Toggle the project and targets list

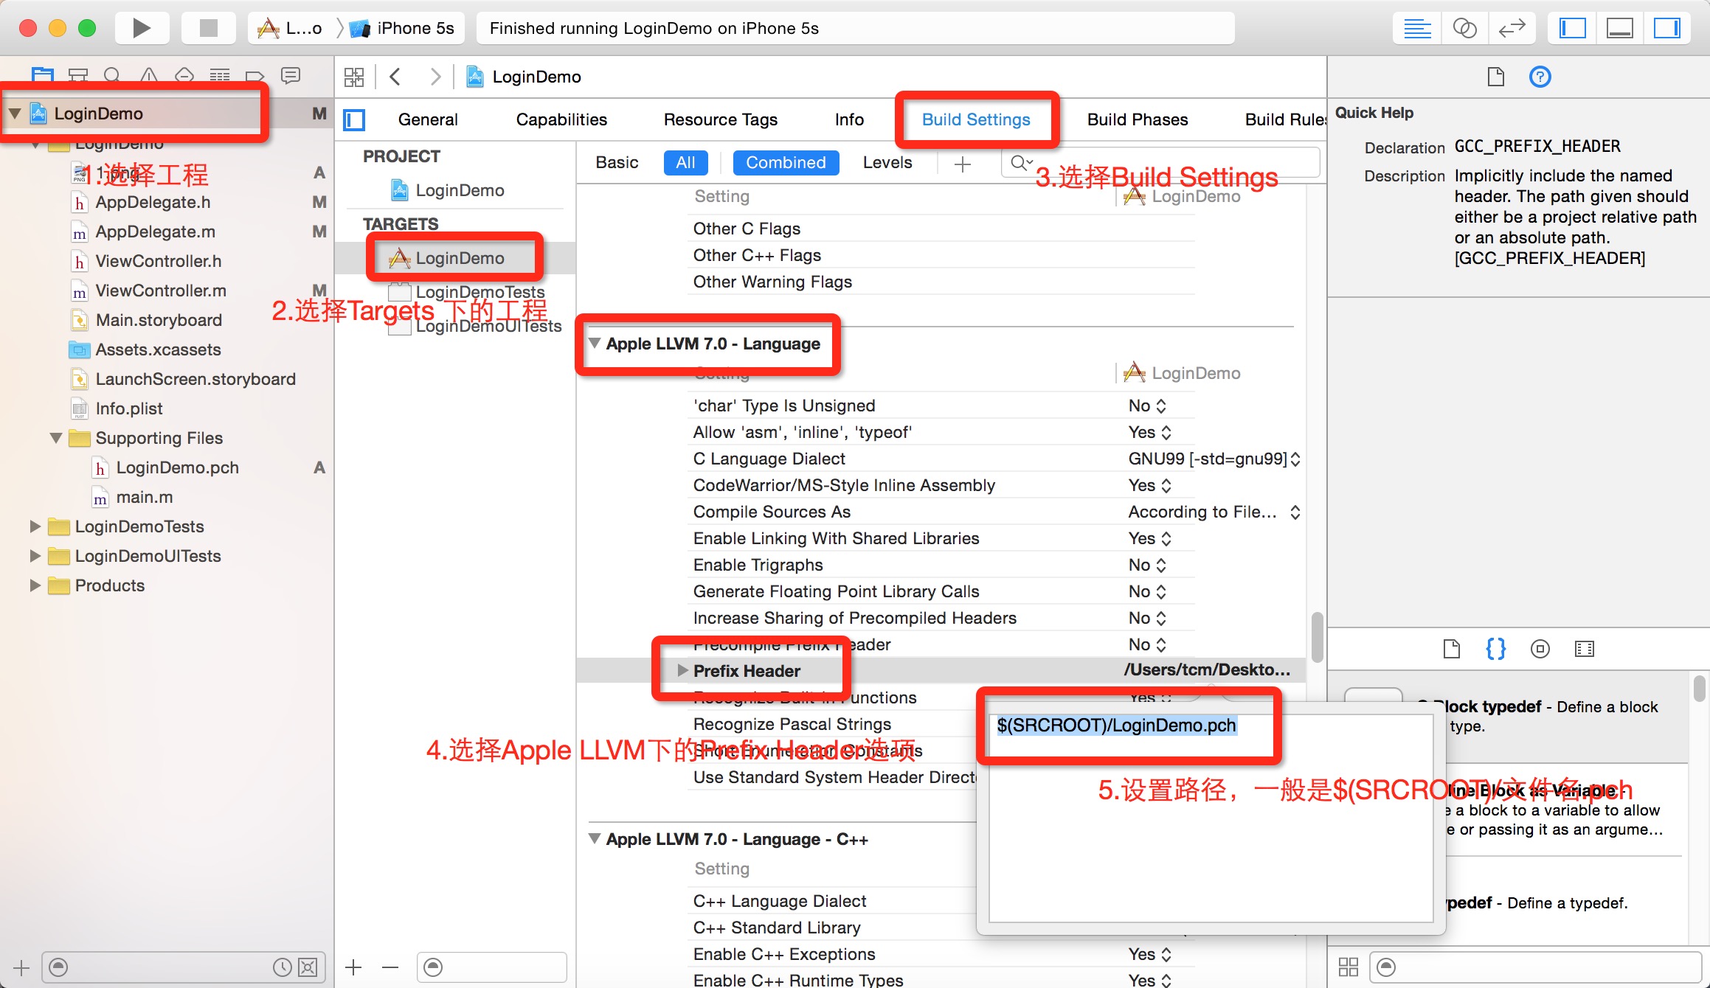coord(355,119)
